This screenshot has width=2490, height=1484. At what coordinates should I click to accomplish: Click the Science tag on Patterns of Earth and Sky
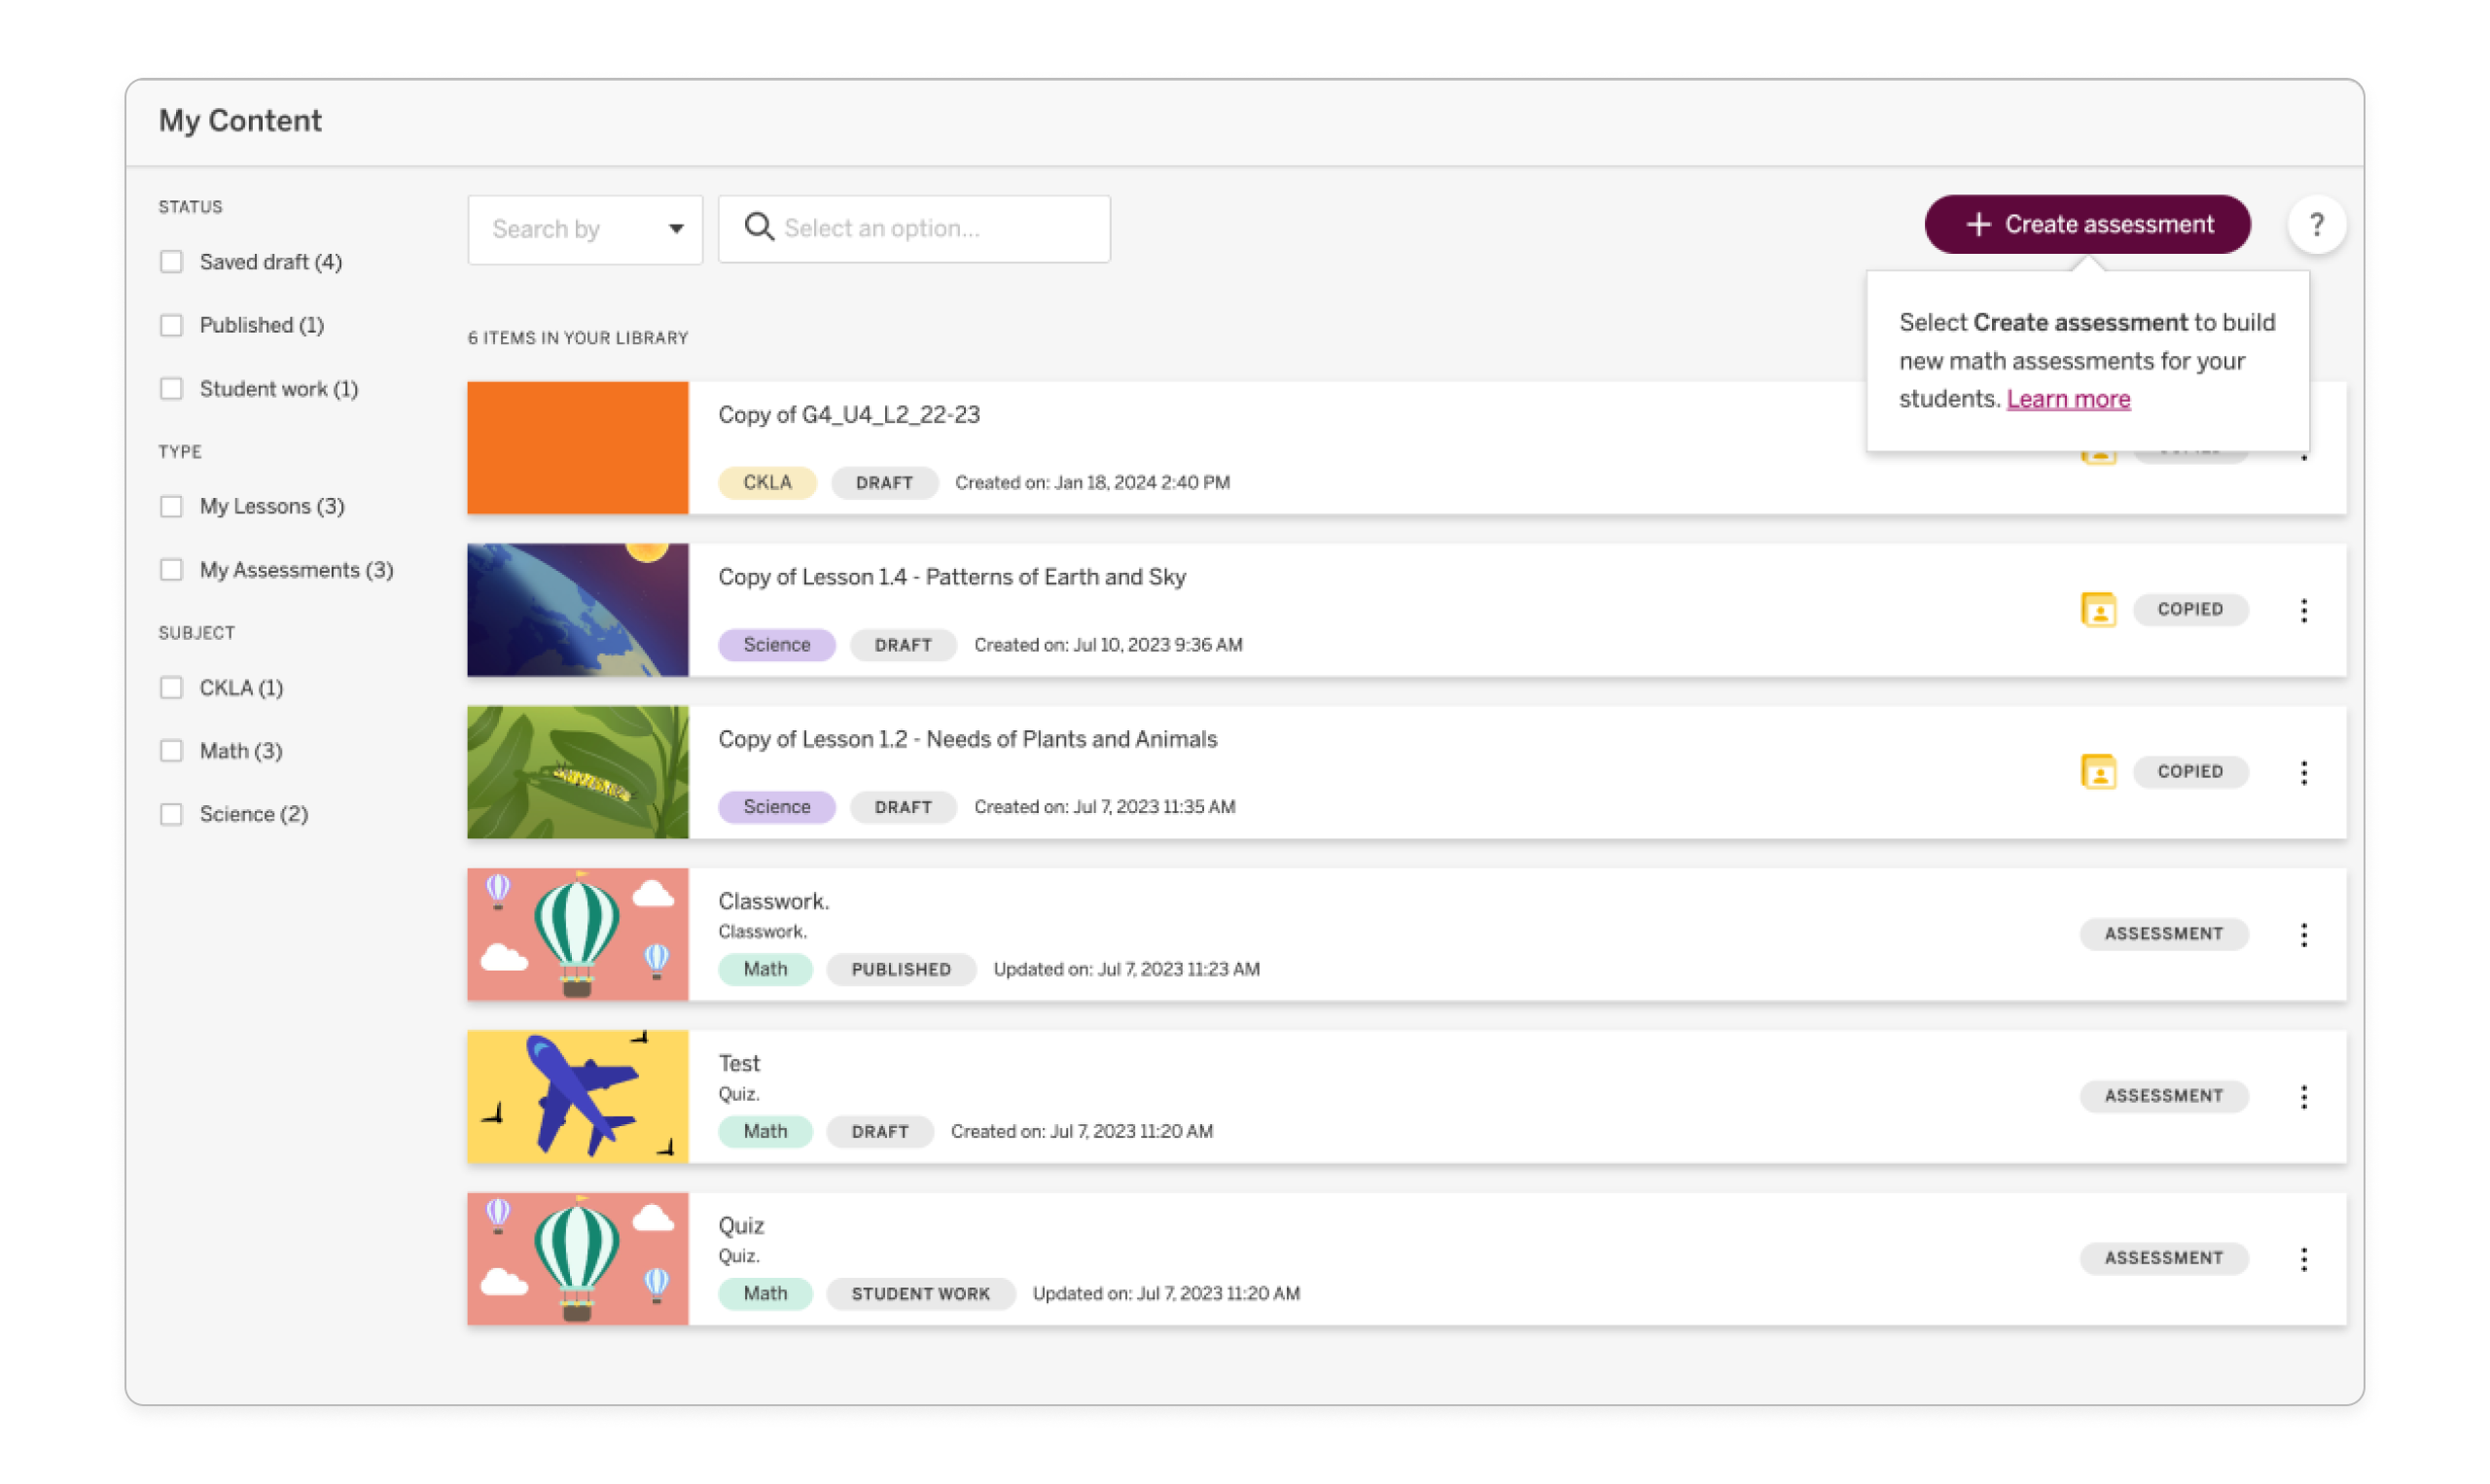click(x=777, y=645)
